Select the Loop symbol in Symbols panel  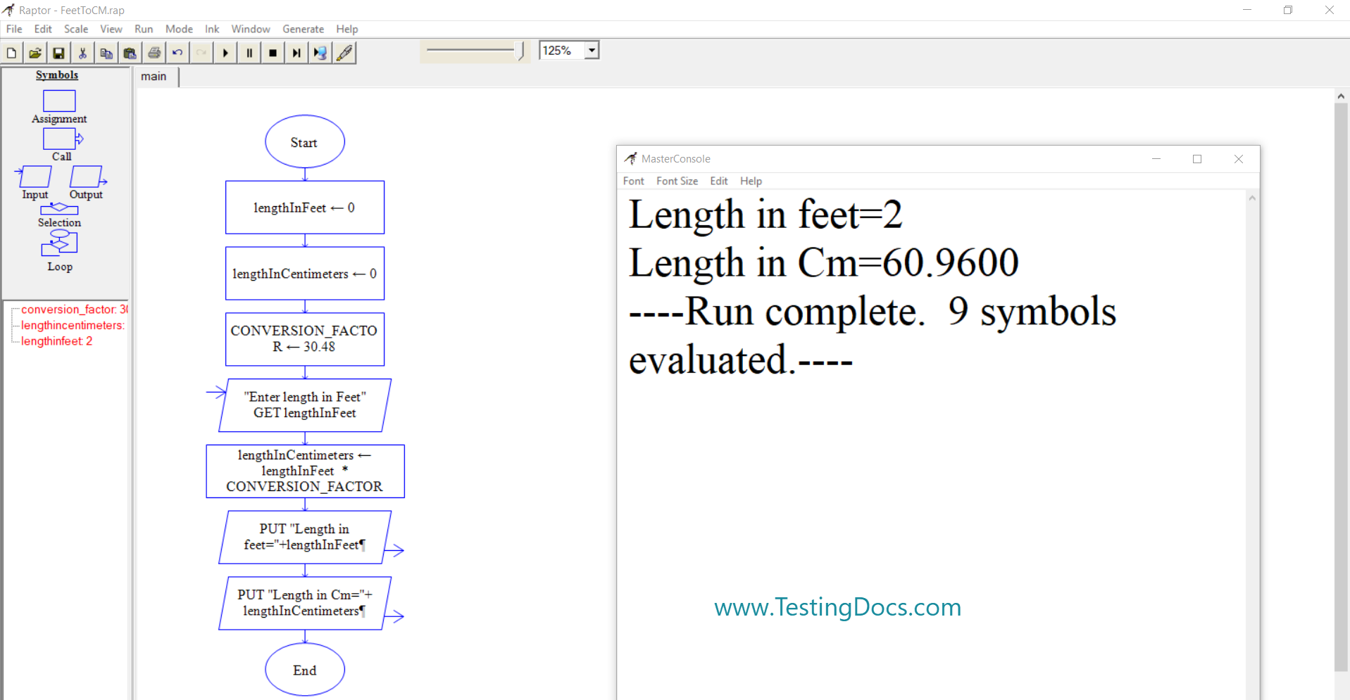point(59,243)
